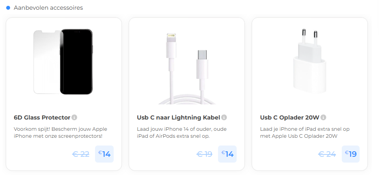The image size is (379, 175).
Task: Add Usb C Oplader via €19 price button
Action: 350,154
